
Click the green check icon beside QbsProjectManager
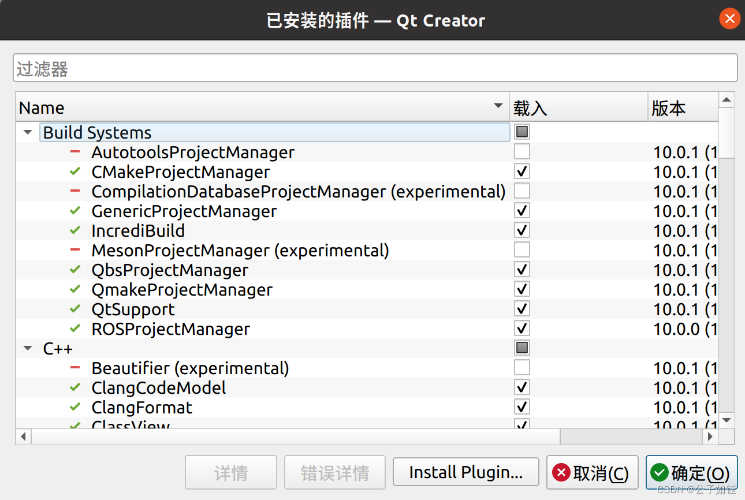click(x=74, y=270)
